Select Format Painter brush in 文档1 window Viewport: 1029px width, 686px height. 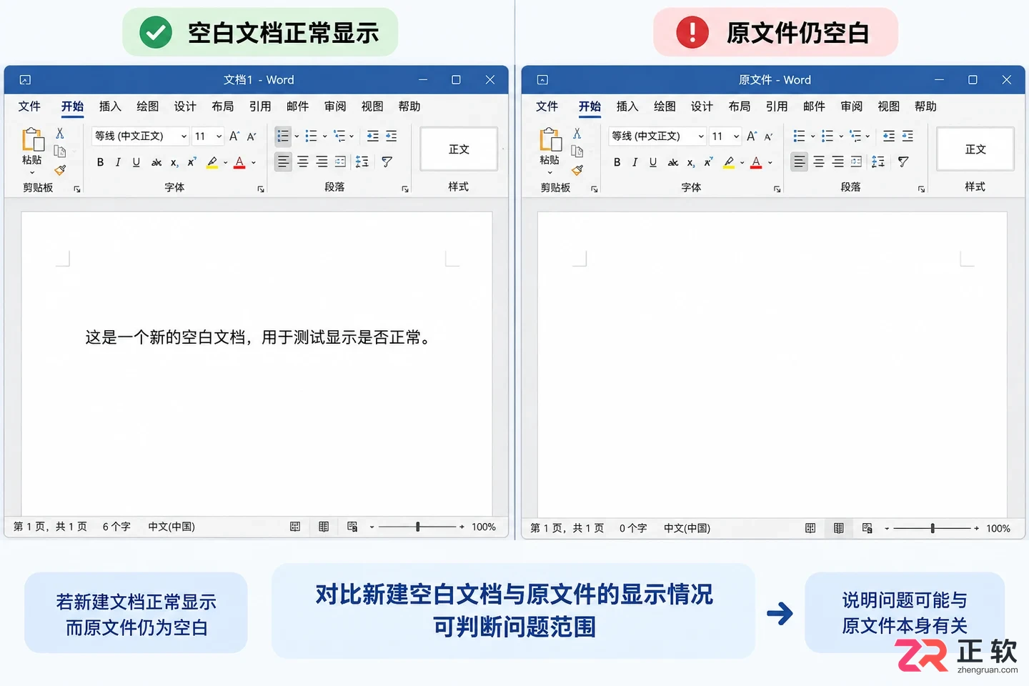60,170
